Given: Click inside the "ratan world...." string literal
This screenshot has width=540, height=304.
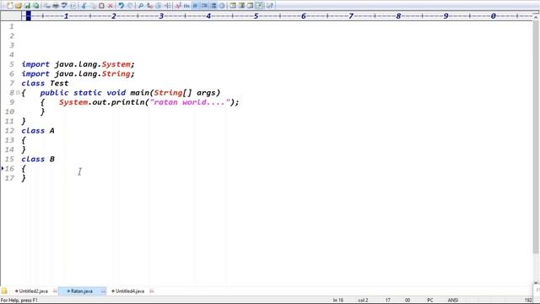Looking at the screenshot, I should 190,102.
